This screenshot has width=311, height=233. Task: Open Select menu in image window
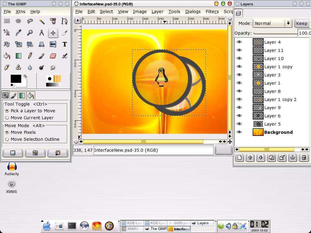106,12
